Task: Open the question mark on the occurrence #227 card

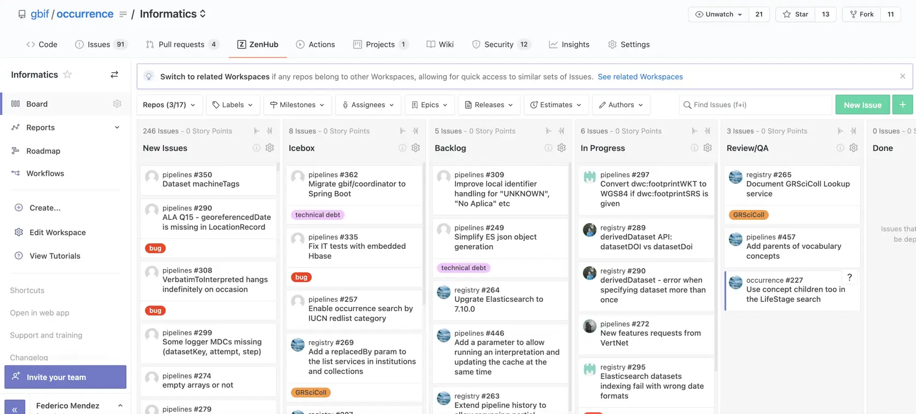Action: [x=849, y=277]
